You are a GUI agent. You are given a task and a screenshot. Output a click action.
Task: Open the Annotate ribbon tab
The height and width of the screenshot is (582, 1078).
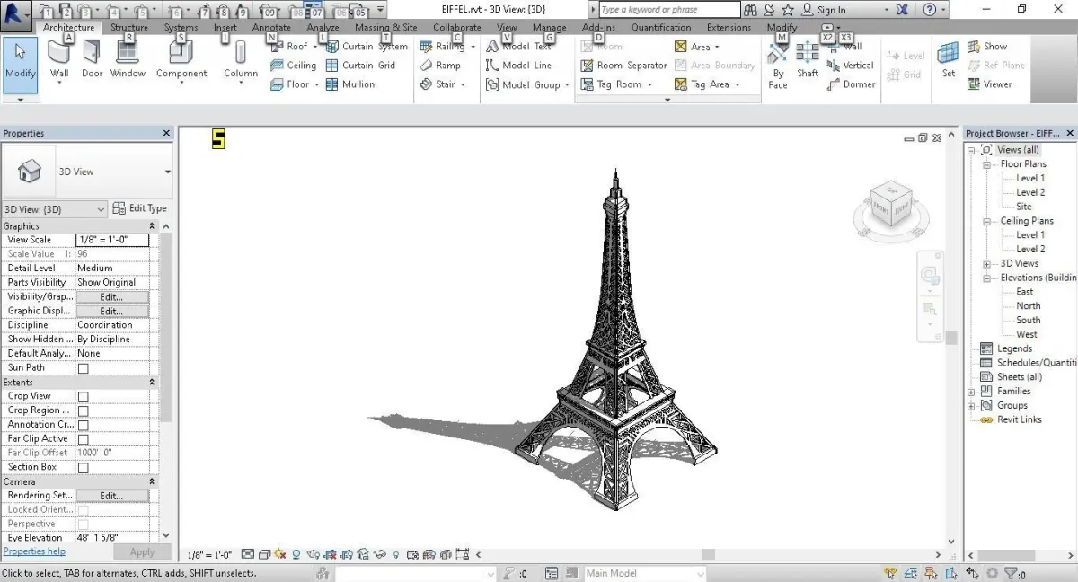pos(271,28)
